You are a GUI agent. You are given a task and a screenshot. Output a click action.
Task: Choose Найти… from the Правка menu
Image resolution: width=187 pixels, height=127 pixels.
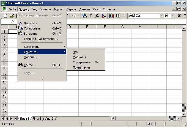coord(42,65)
